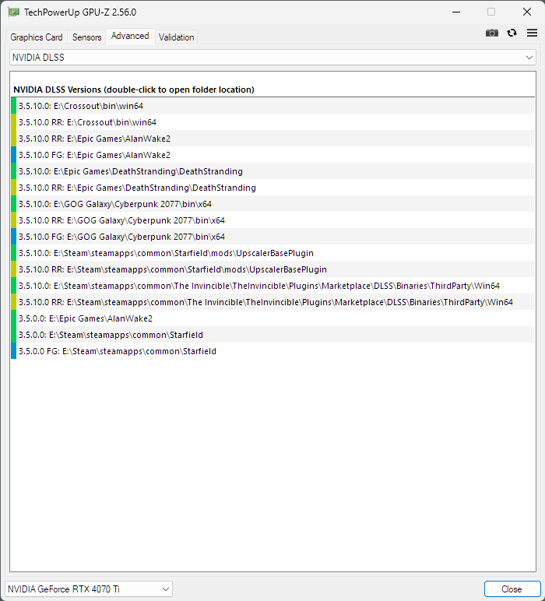
Task: Select 3.5.10.0 FG Cyberpunk 2077 entry
Action: (x=272, y=237)
